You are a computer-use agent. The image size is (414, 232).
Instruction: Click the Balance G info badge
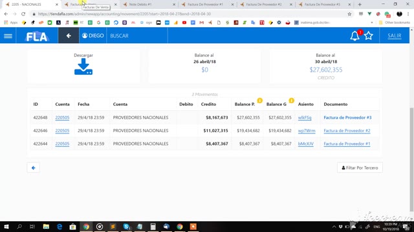point(291,101)
